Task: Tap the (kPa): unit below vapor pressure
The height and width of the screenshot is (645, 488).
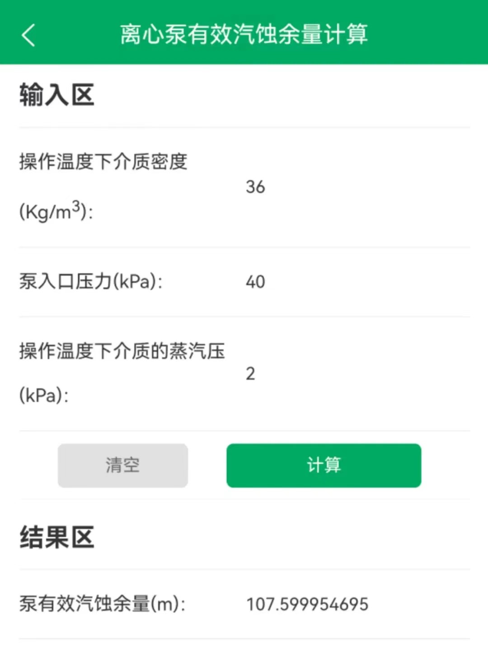Action: [44, 396]
